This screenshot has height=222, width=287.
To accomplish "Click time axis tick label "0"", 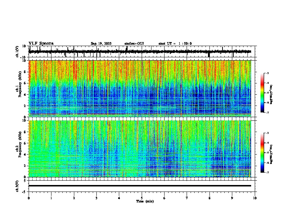I will [x=29, y=198].
